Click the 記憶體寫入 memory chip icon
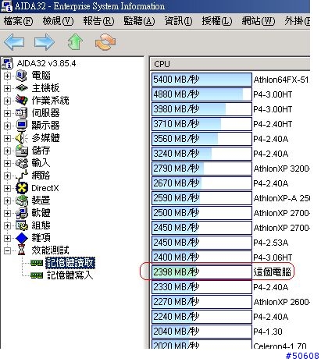This screenshot has width=321, height=362. click(37, 275)
